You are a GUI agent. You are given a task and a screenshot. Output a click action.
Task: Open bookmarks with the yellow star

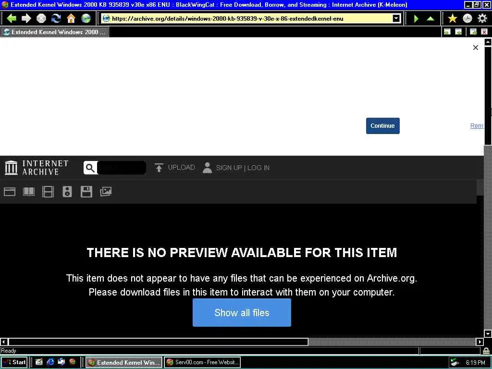pos(453,19)
